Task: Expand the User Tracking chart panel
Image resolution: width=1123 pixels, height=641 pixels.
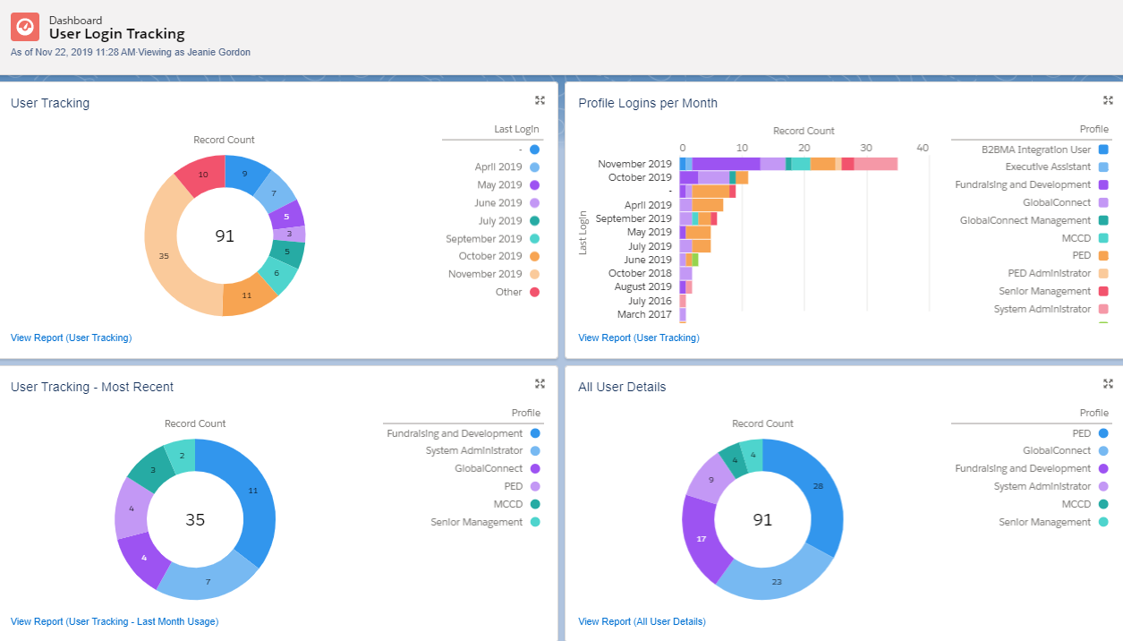Action: [x=540, y=100]
